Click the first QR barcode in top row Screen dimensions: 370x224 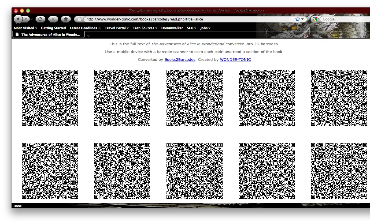click(50, 98)
